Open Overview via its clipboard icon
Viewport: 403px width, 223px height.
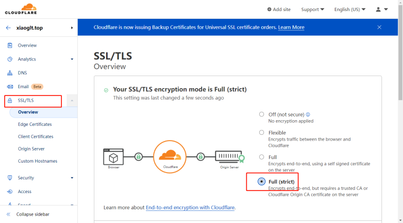(10, 45)
